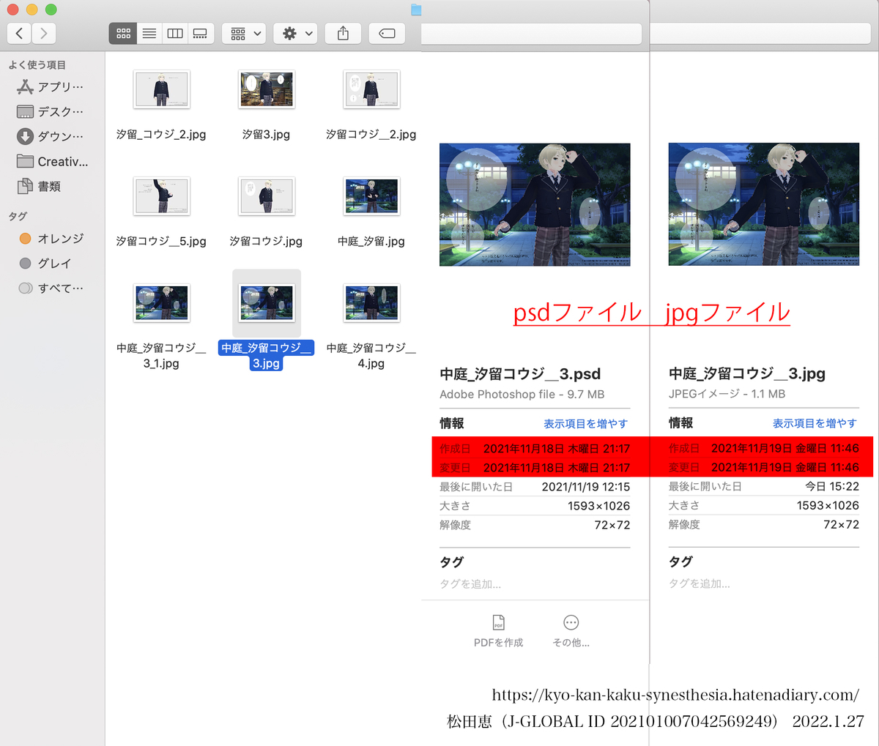Select the グレイ tag

(45, 263)
